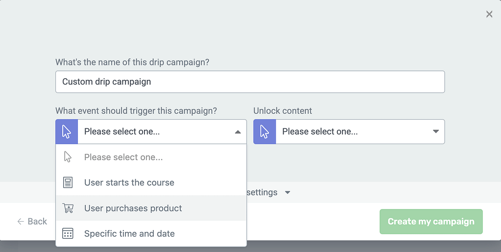
Task: Pick the 'Specific time and date' option
Action: point(151,233)
